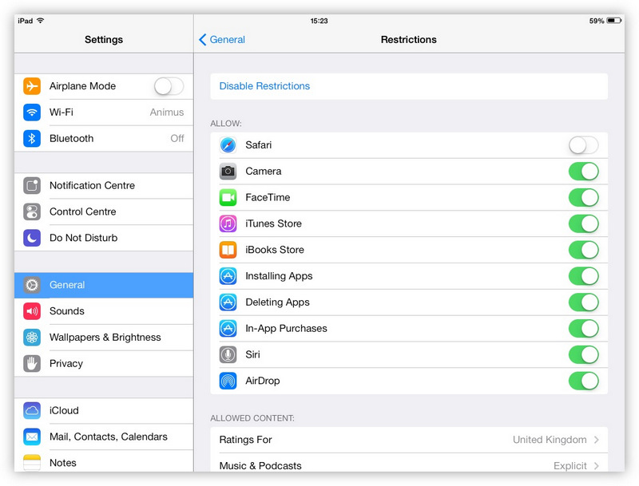Viewport: 639px width, 486px height.
Task: Open Wi-Fi settings row labeled Animus
Action: (104, 113)
